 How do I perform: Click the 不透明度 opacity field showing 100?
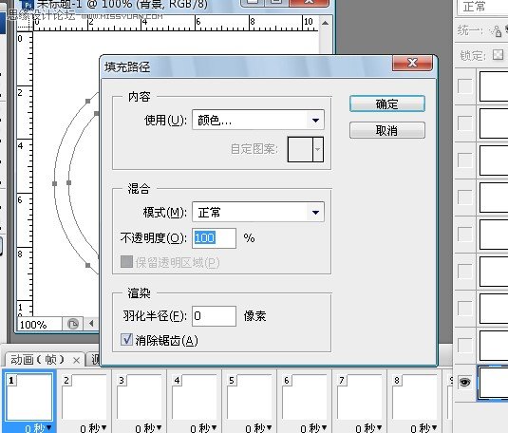pos(215,238)
